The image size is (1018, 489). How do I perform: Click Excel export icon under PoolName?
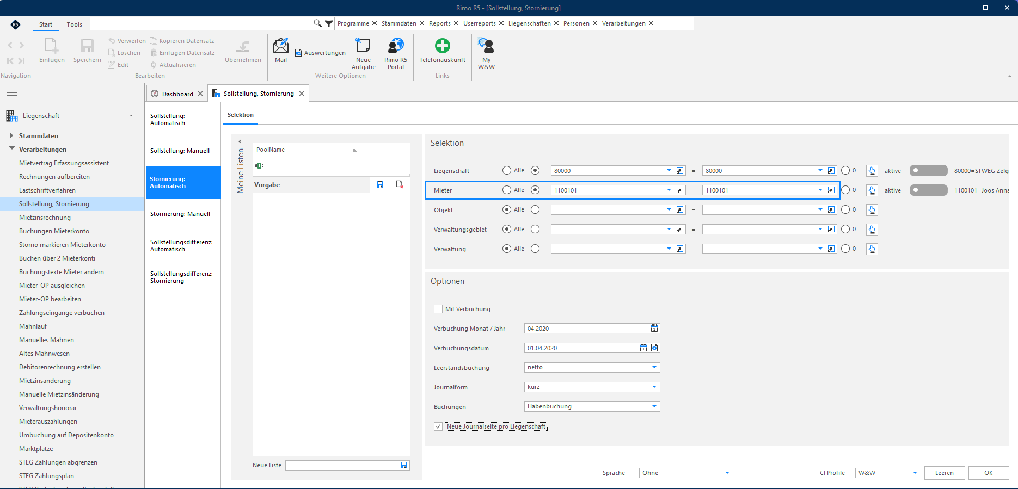tap(259, 165)
